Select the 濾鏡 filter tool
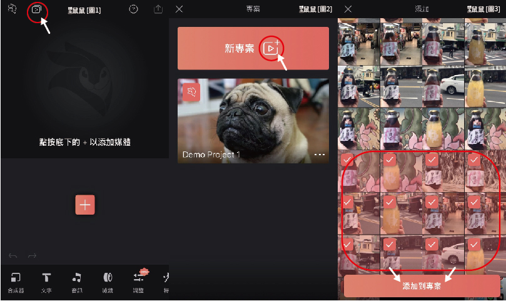The height and width of the screenshot is (301, 506). point(108,282)
